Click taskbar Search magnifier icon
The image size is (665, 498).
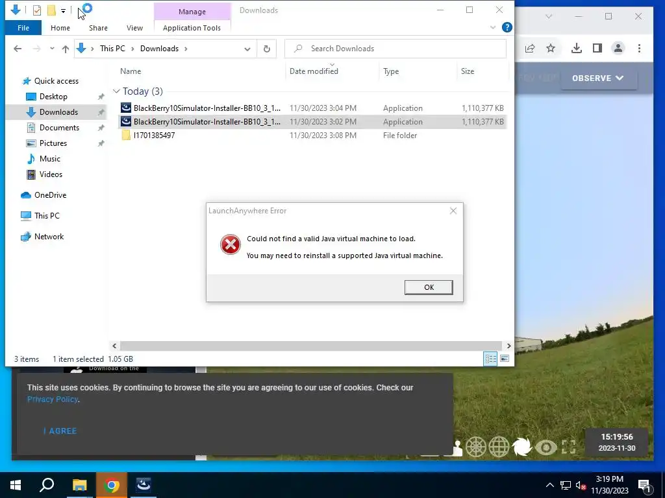47,485
